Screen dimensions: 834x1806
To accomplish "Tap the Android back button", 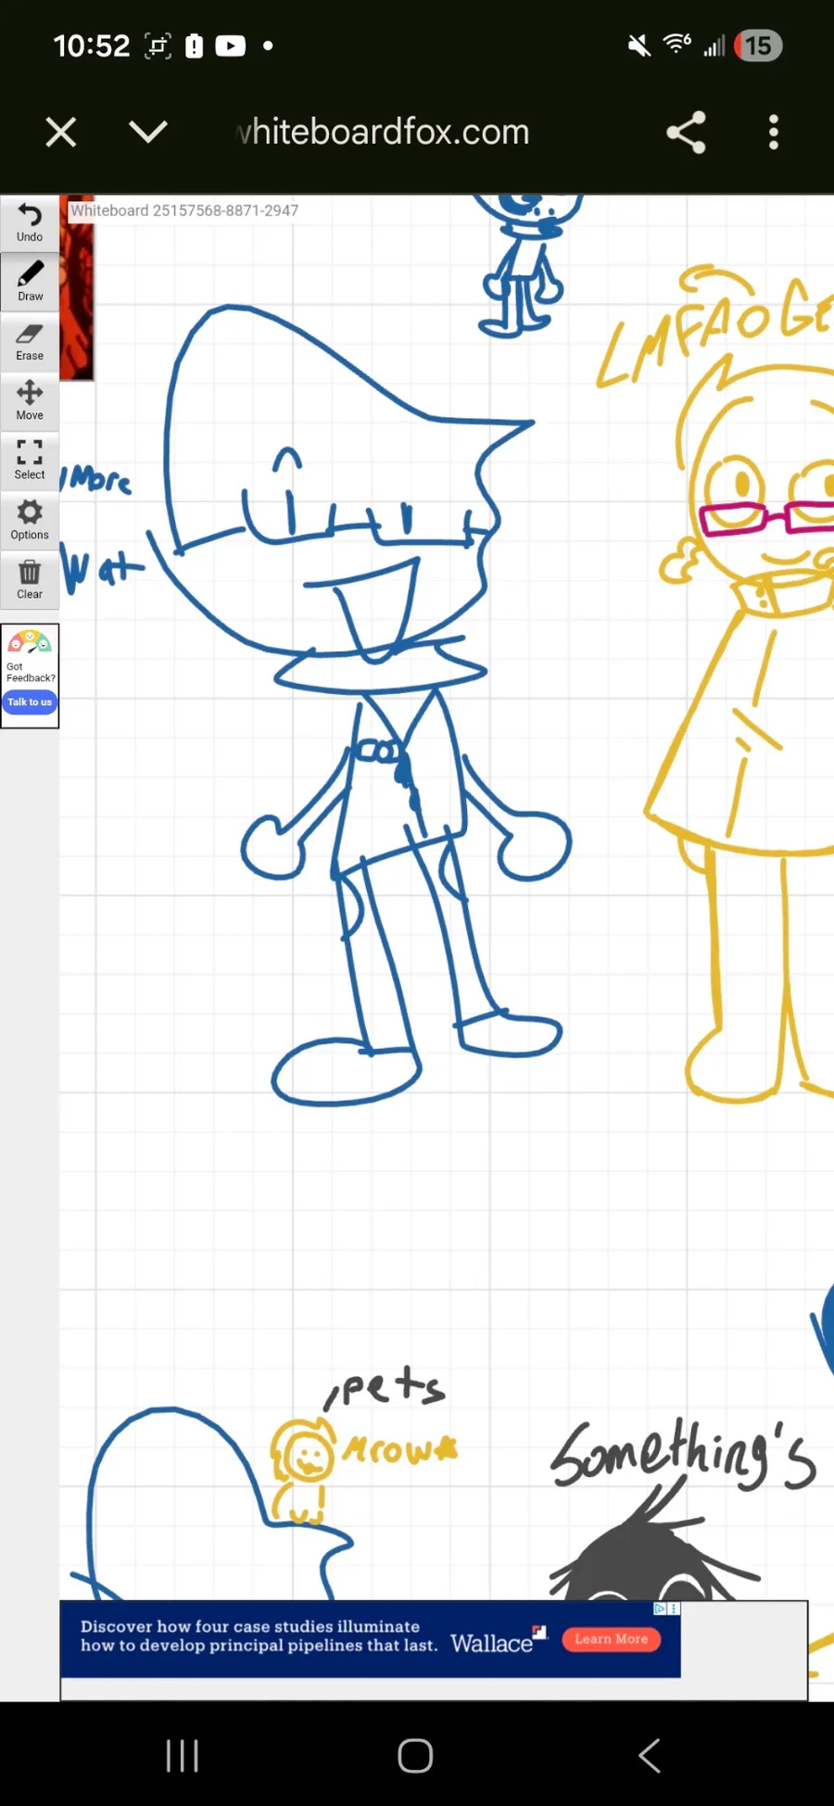I will [x=650, y=1755].
